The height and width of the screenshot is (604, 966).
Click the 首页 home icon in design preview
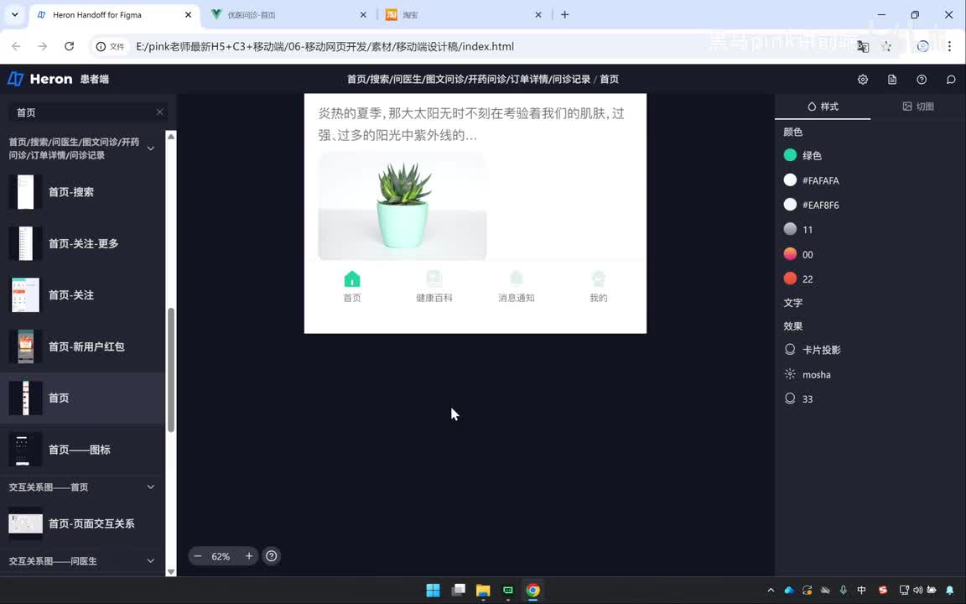point(352,279)
